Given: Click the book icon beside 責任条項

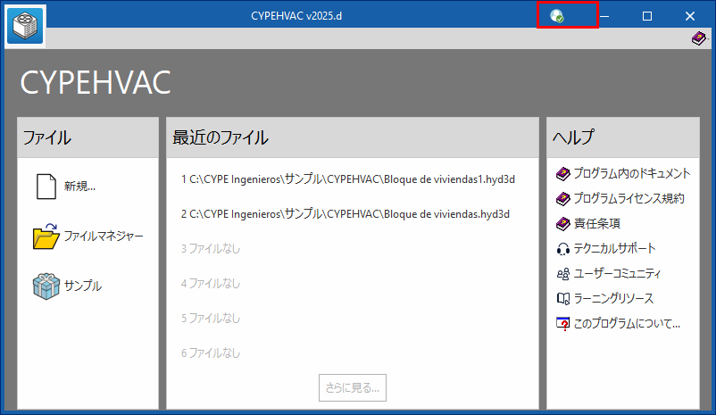Looking at the screenshot, I should 563,224.
